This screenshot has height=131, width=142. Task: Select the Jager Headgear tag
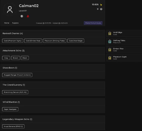click(10, 109)
